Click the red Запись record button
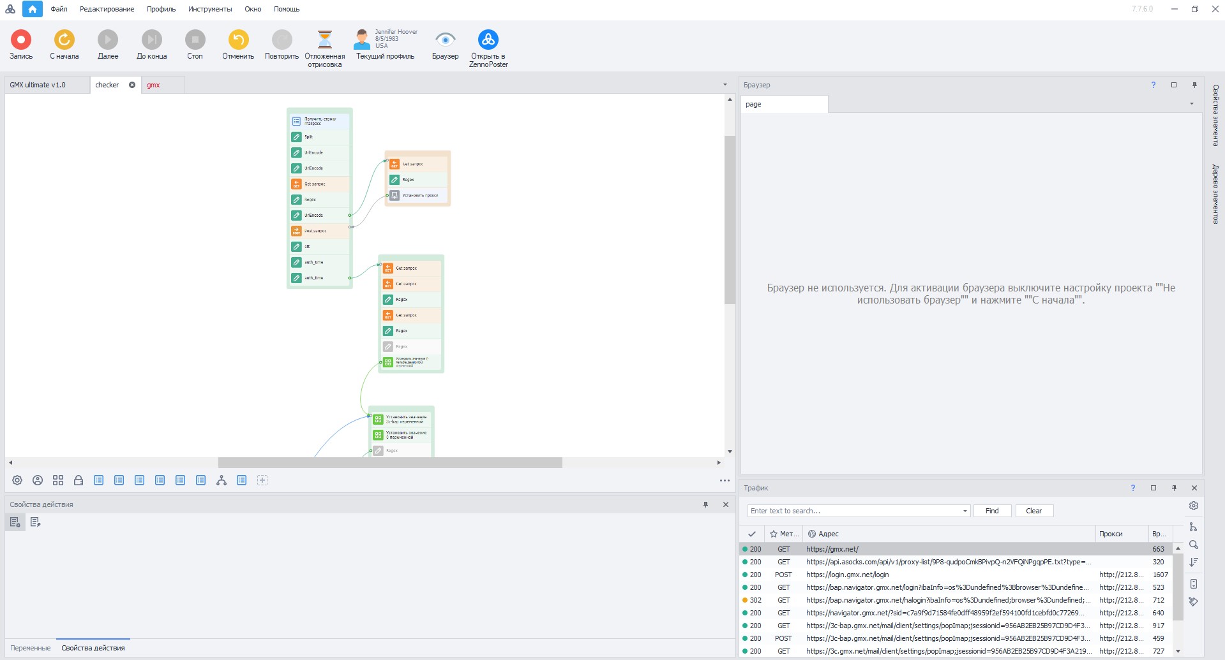This screenshot has height=660, width=1225. coord(20,40)
